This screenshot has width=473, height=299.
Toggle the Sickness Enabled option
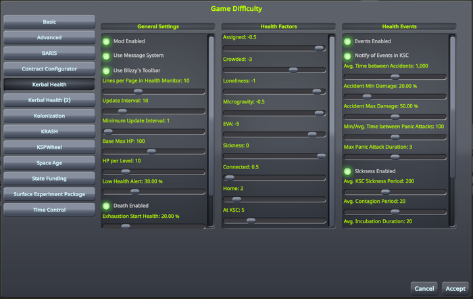pos(347,172)
